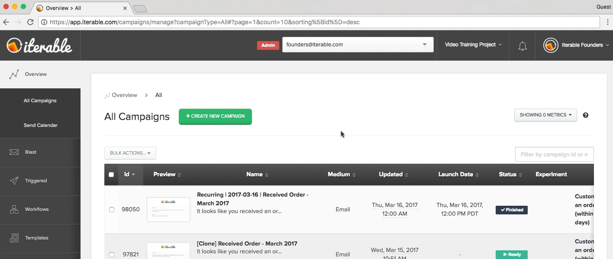
Task: Click the red Admin badge
Action: tap(268, 45)
